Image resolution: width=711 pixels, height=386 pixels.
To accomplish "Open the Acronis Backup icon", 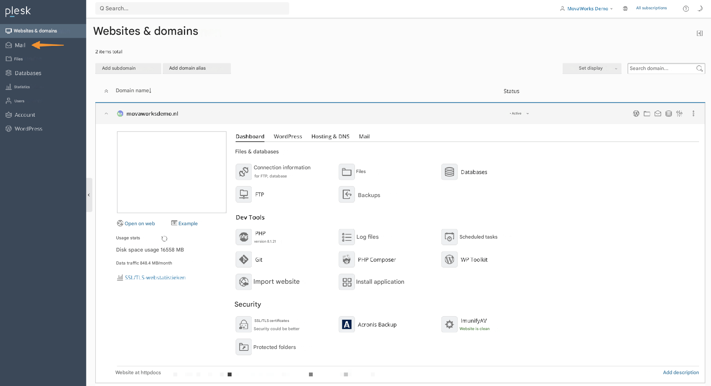I will pyautogui.click(x=346, y=325).
